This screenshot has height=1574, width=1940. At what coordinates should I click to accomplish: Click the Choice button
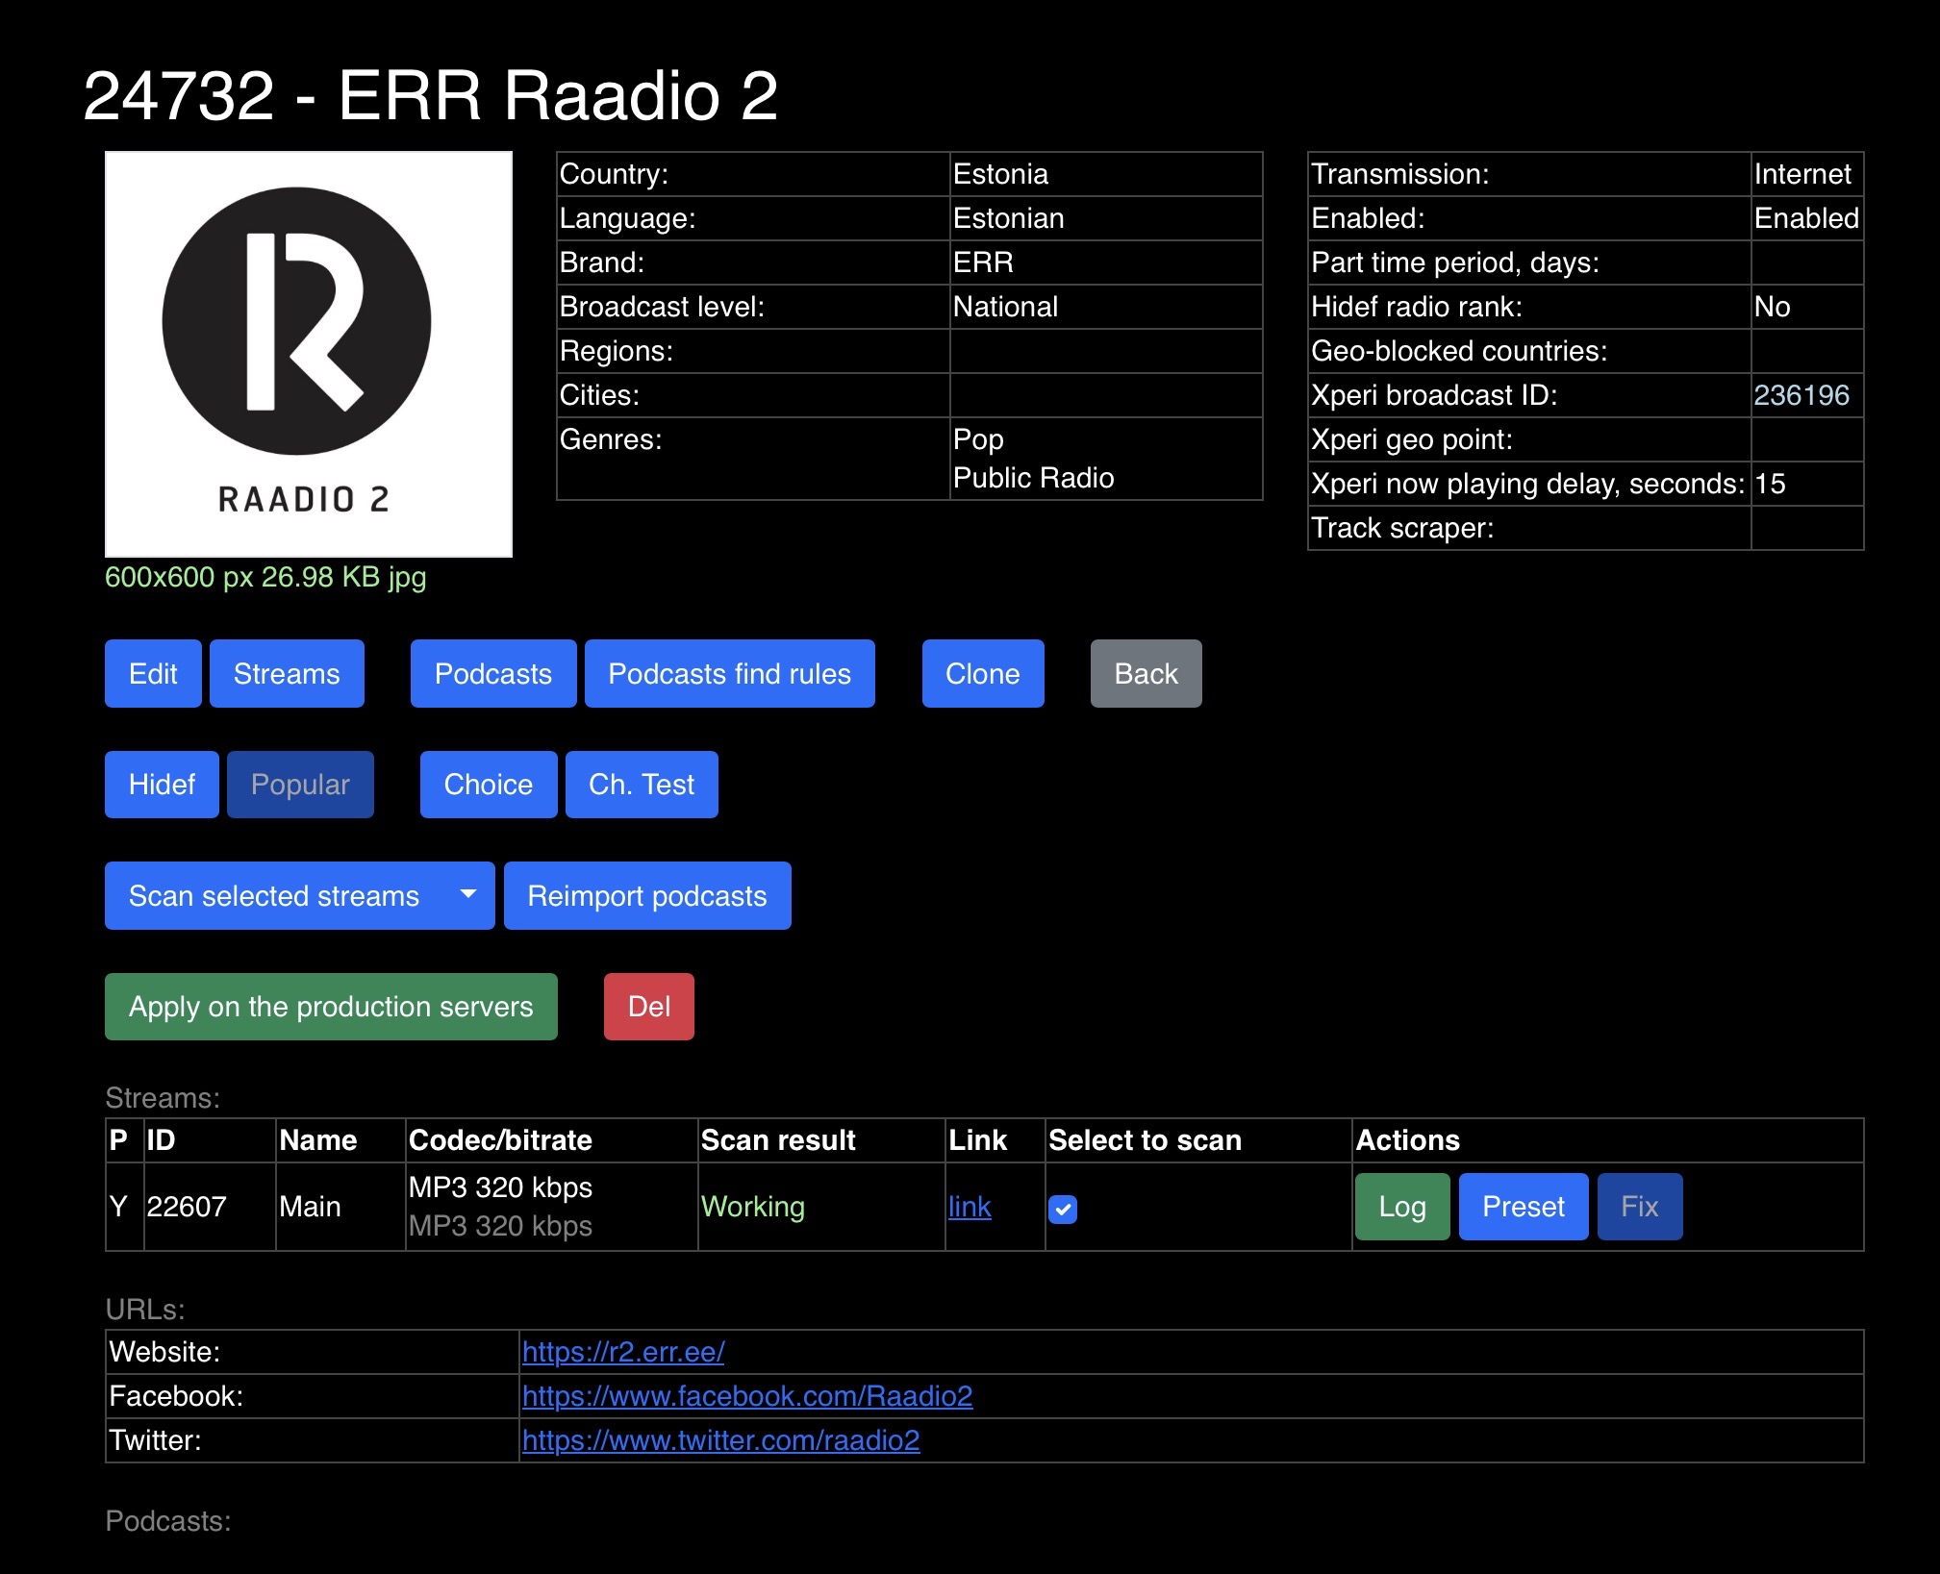click(x=488, y=785)
